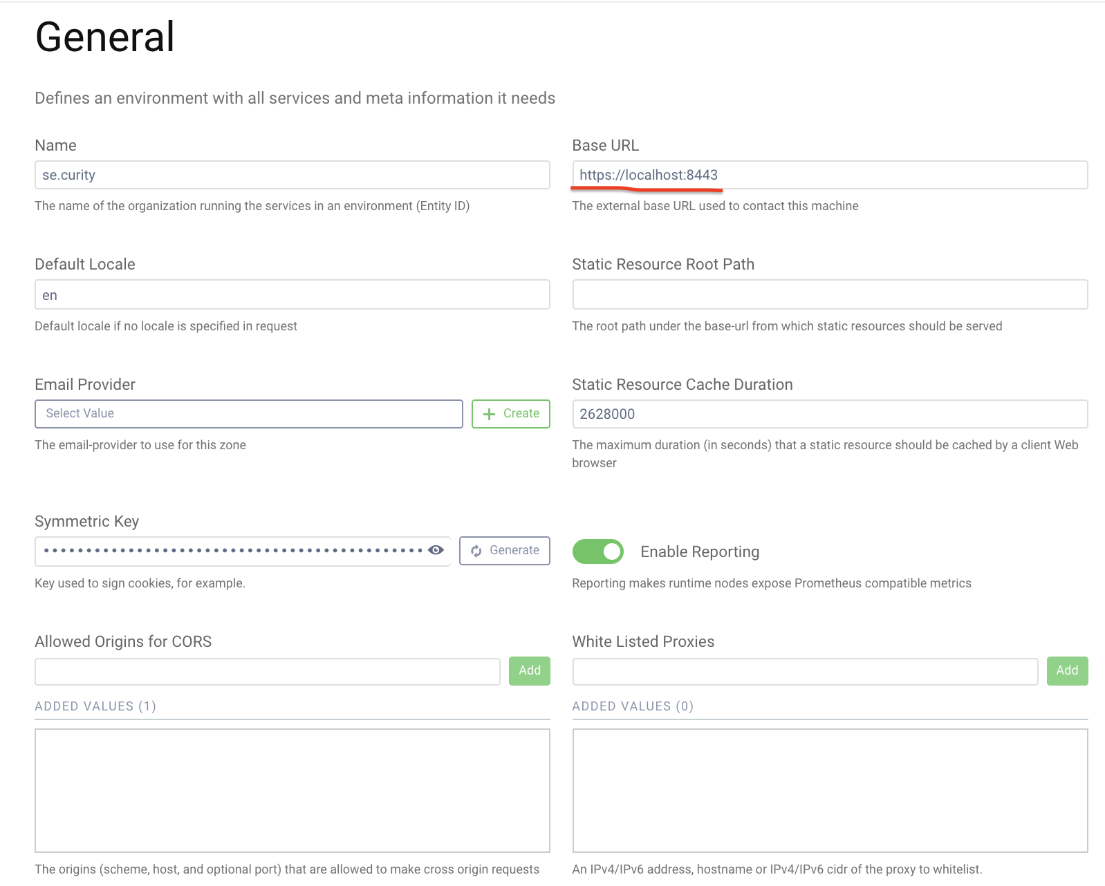Click the CORS added values list box
This screenshot has height=886, width=1105.
point(292,791)
